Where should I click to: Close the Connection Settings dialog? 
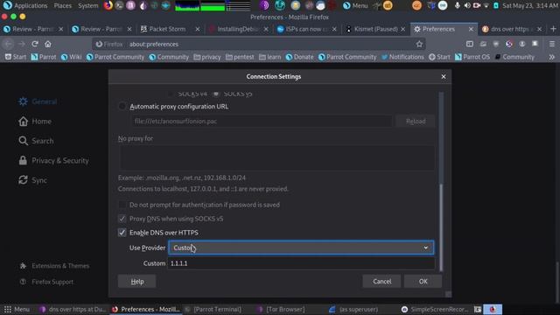click(444, 76)
